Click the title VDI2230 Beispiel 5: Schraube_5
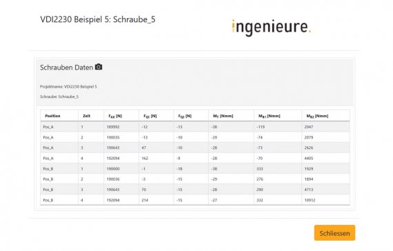393x251 pixels. click(x=98, y=19)
